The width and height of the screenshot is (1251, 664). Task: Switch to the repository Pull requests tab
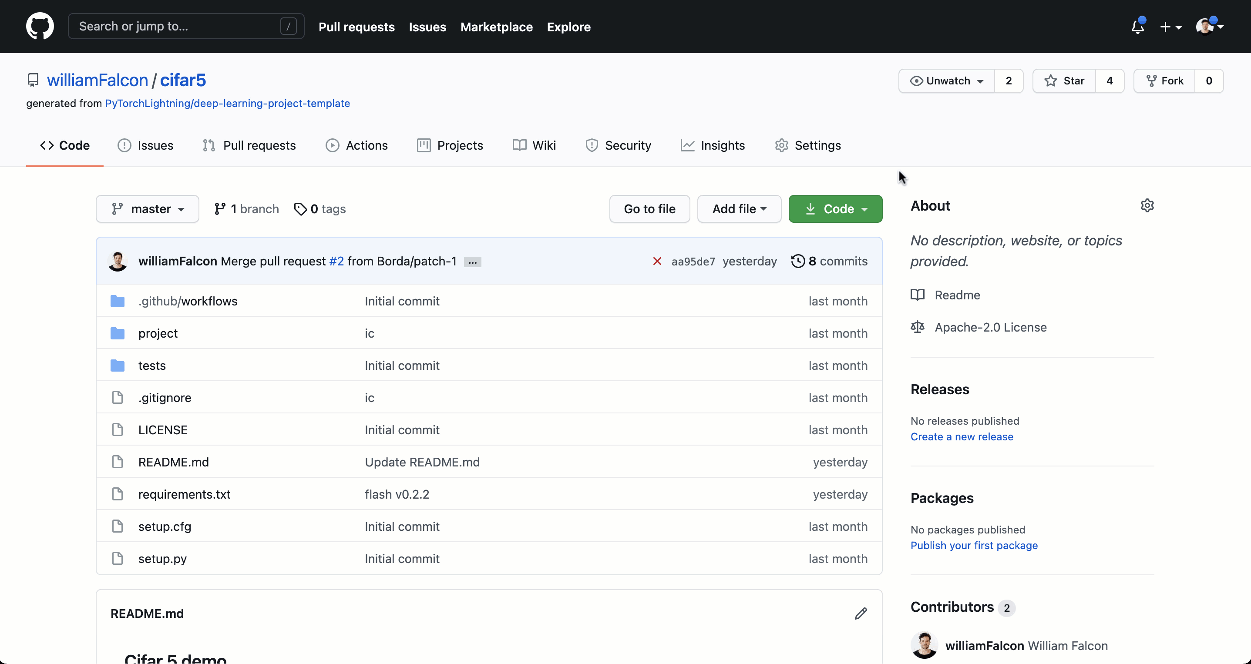point(249,145)
